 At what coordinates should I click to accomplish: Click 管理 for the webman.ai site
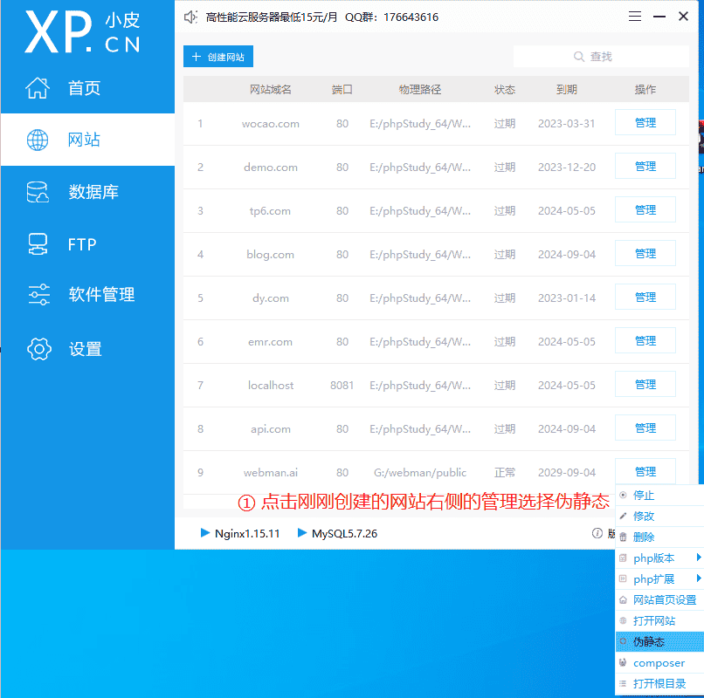pyautogui.click(x=645, y=471)
